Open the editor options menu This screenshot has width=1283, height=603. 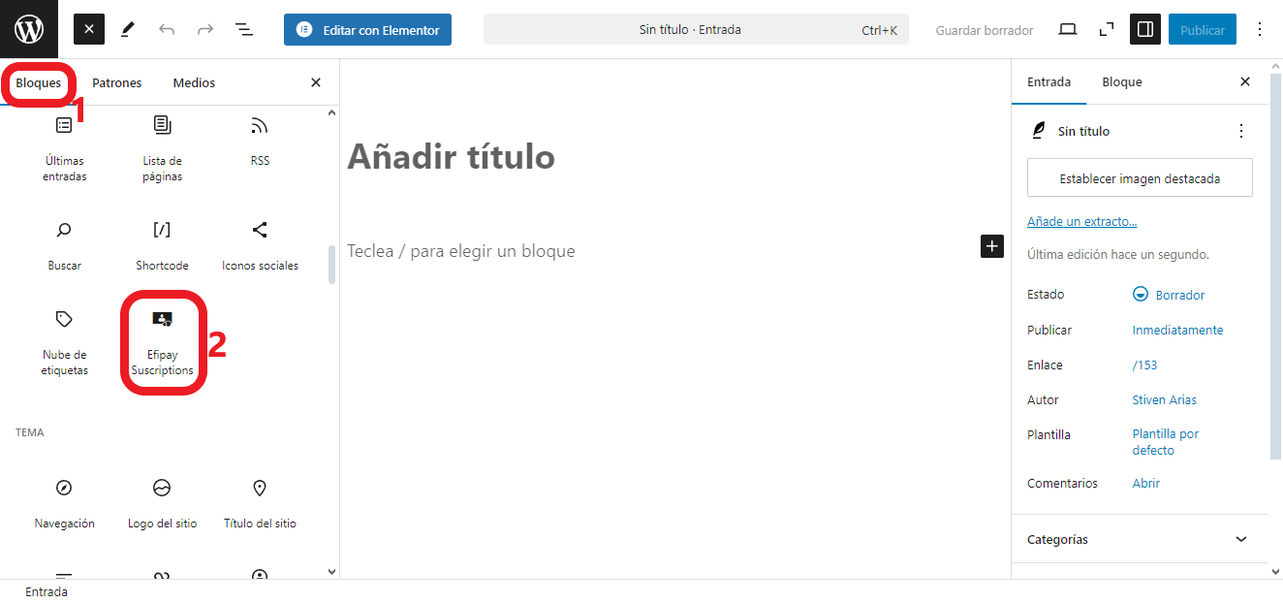point(1259,29)
